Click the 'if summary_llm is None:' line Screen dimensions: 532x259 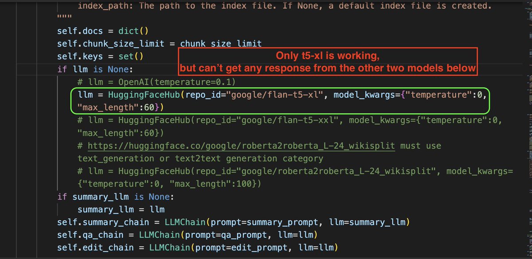tap(116, 197)
